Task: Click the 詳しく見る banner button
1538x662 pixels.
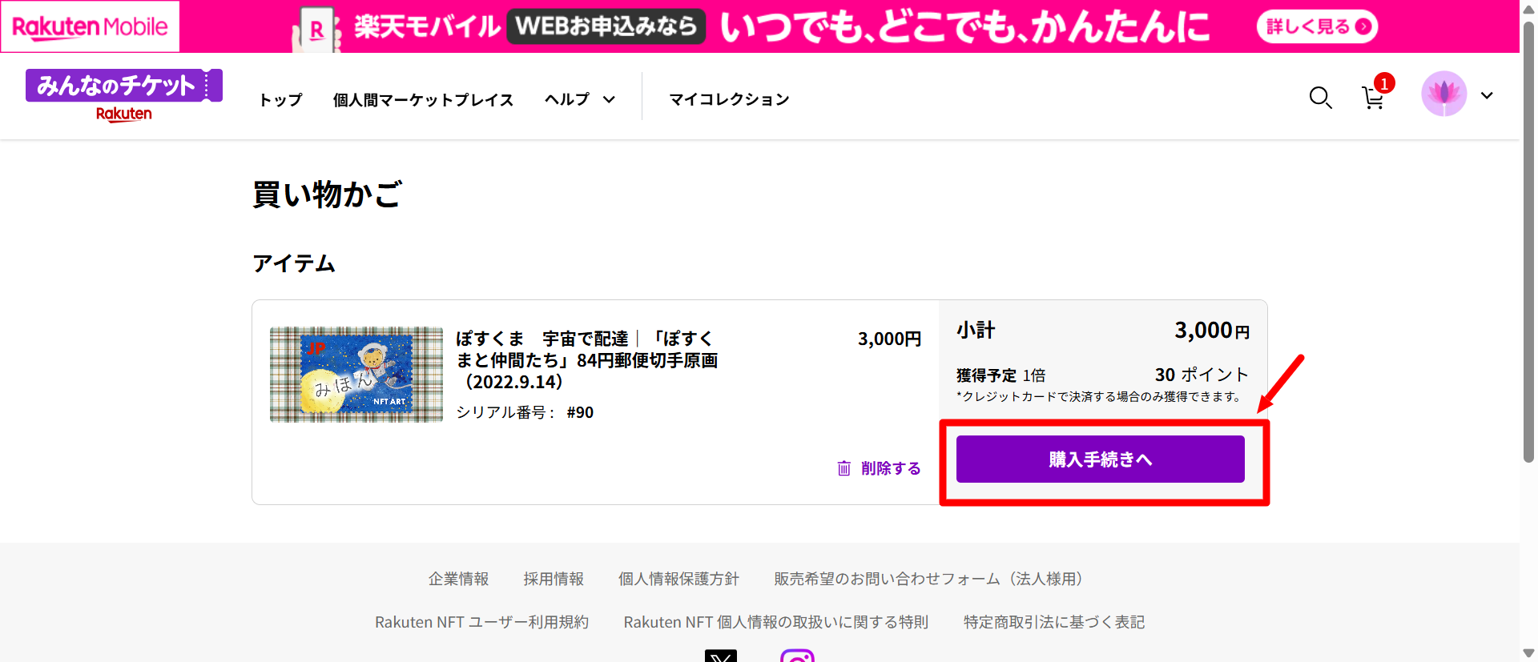Action: coord(1317,26)
